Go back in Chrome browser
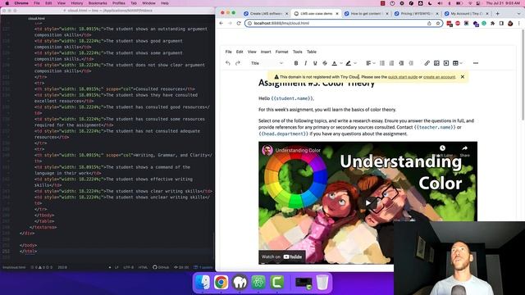The width and height of the screenshot is (525, 295). point(221,24)
